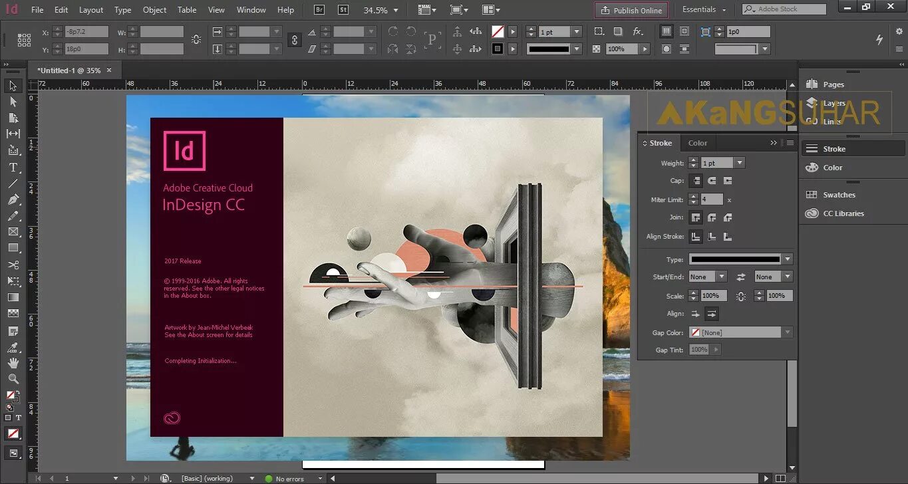This screenshot has width=908, height=484.
Task: Select the Gap tool
Action: [x=13, y=134]
